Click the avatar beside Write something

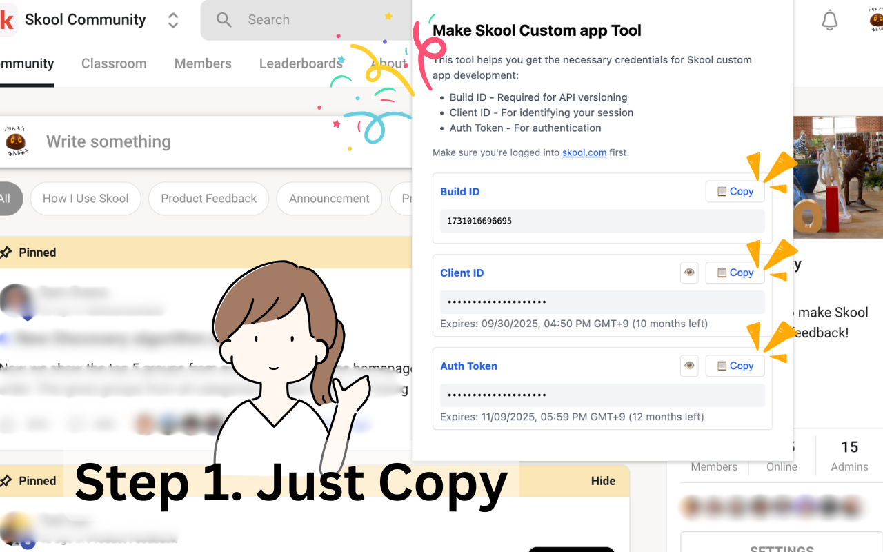[x=16, y=141]
